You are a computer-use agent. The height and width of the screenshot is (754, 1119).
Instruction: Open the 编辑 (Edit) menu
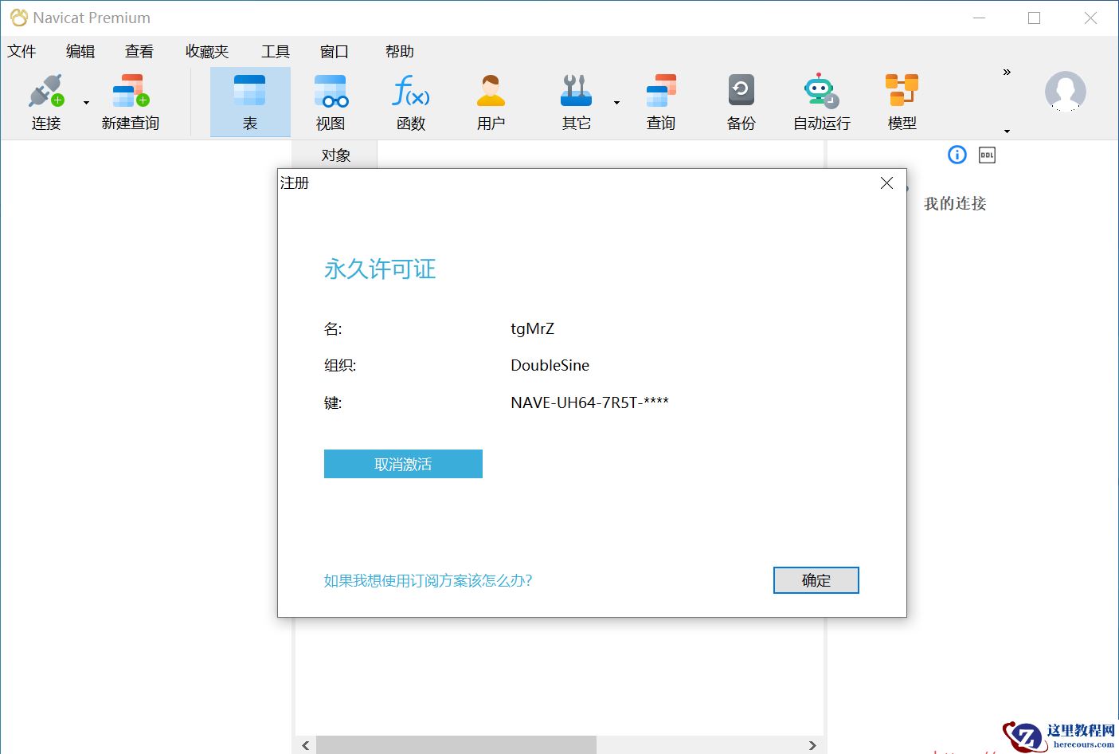(x=80, y=52)
